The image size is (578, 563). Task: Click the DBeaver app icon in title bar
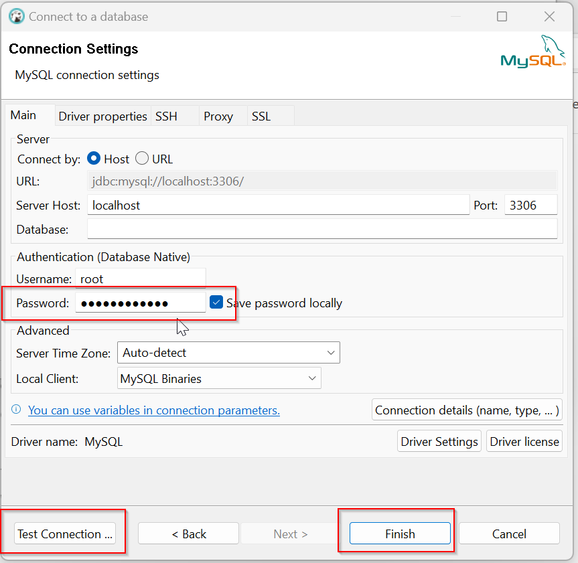coord(16,17)
